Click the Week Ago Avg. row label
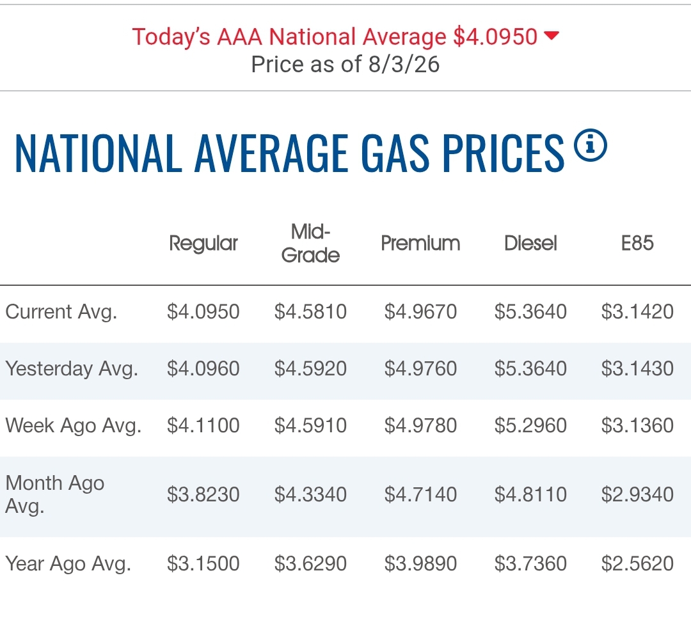Screen dimensions: 691x635 [74, 426]
